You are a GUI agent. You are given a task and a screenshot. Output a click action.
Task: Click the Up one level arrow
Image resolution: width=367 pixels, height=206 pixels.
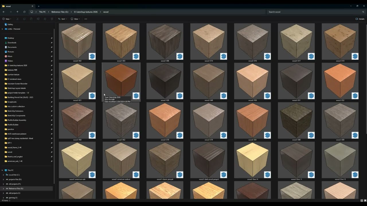tap(17, 12)
